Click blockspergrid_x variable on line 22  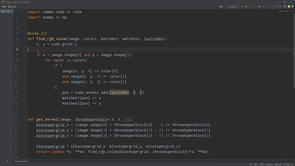click(x=53, y=125)
